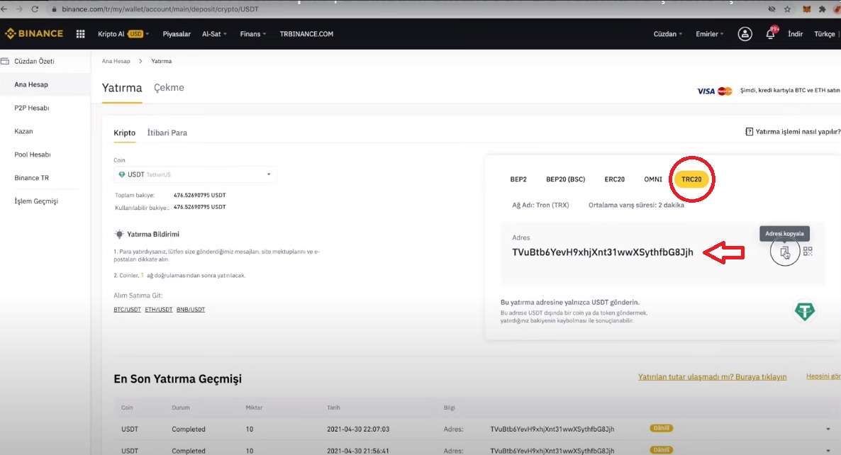Reload the page with the refresh icon
This screenshot has width=841, height=455.
[x=35, y=9]
